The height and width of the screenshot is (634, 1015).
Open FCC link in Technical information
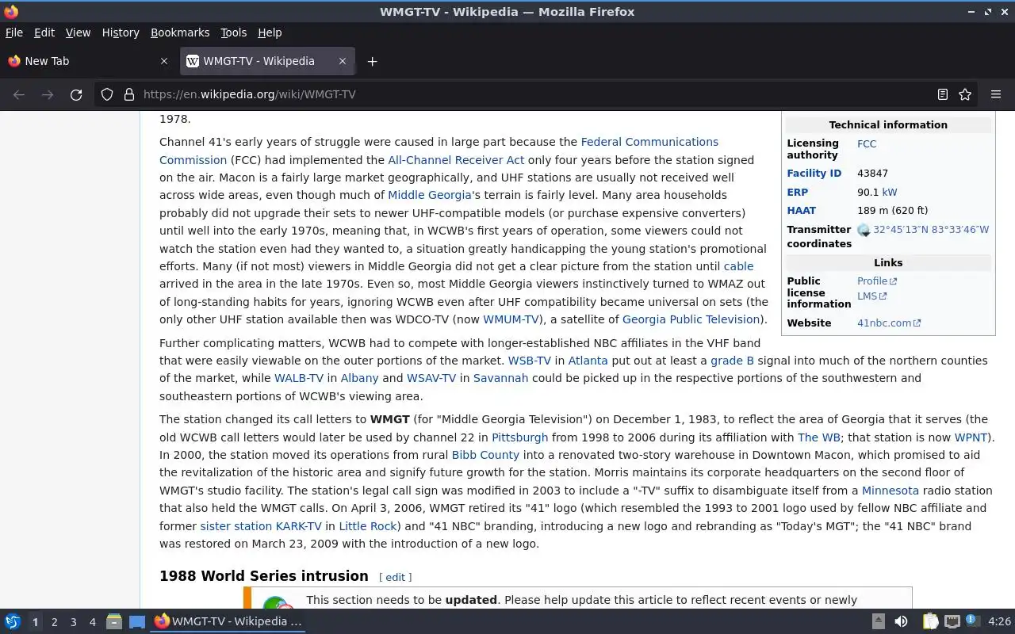coord(867,144)
